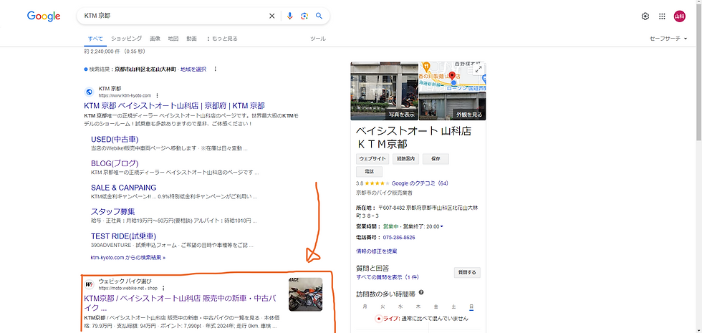Image resolution: width=702 pixels, height=333 pixels.
Task: Click 外観を見る street view photo
Action: pyautogui.click(x=469, y=115)
